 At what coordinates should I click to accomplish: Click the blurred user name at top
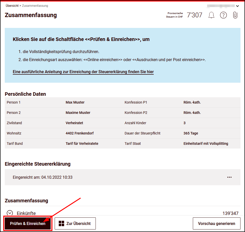221,6
